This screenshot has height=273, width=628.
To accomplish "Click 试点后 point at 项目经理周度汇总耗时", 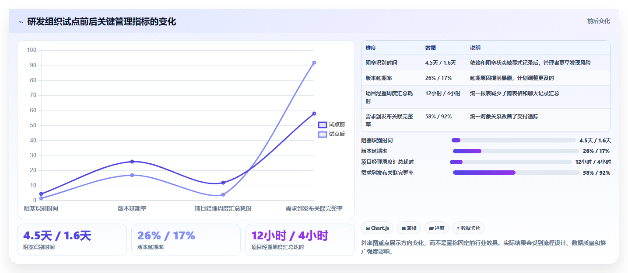I will 223,195.
